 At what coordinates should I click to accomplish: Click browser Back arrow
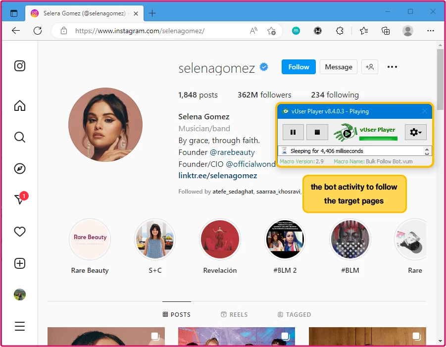16,31
